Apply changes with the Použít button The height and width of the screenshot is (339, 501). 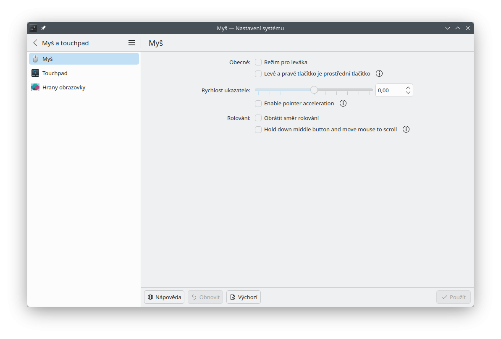click(x=454, y=297)
